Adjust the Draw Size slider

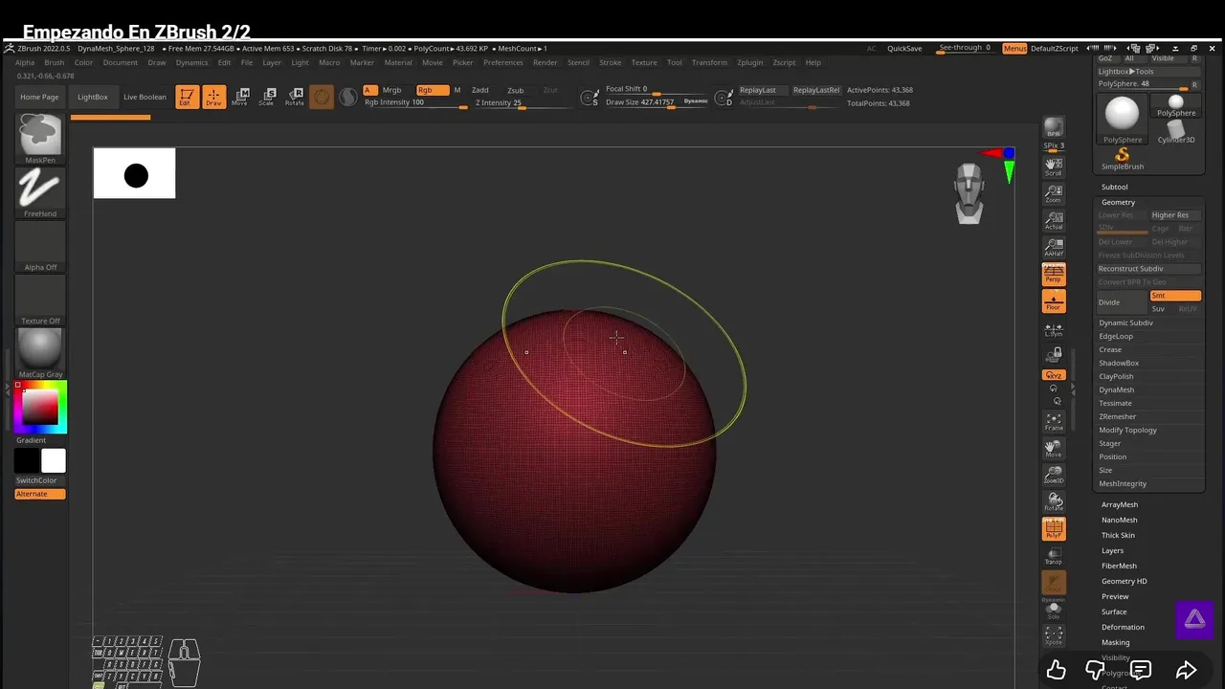click(657, 103)
